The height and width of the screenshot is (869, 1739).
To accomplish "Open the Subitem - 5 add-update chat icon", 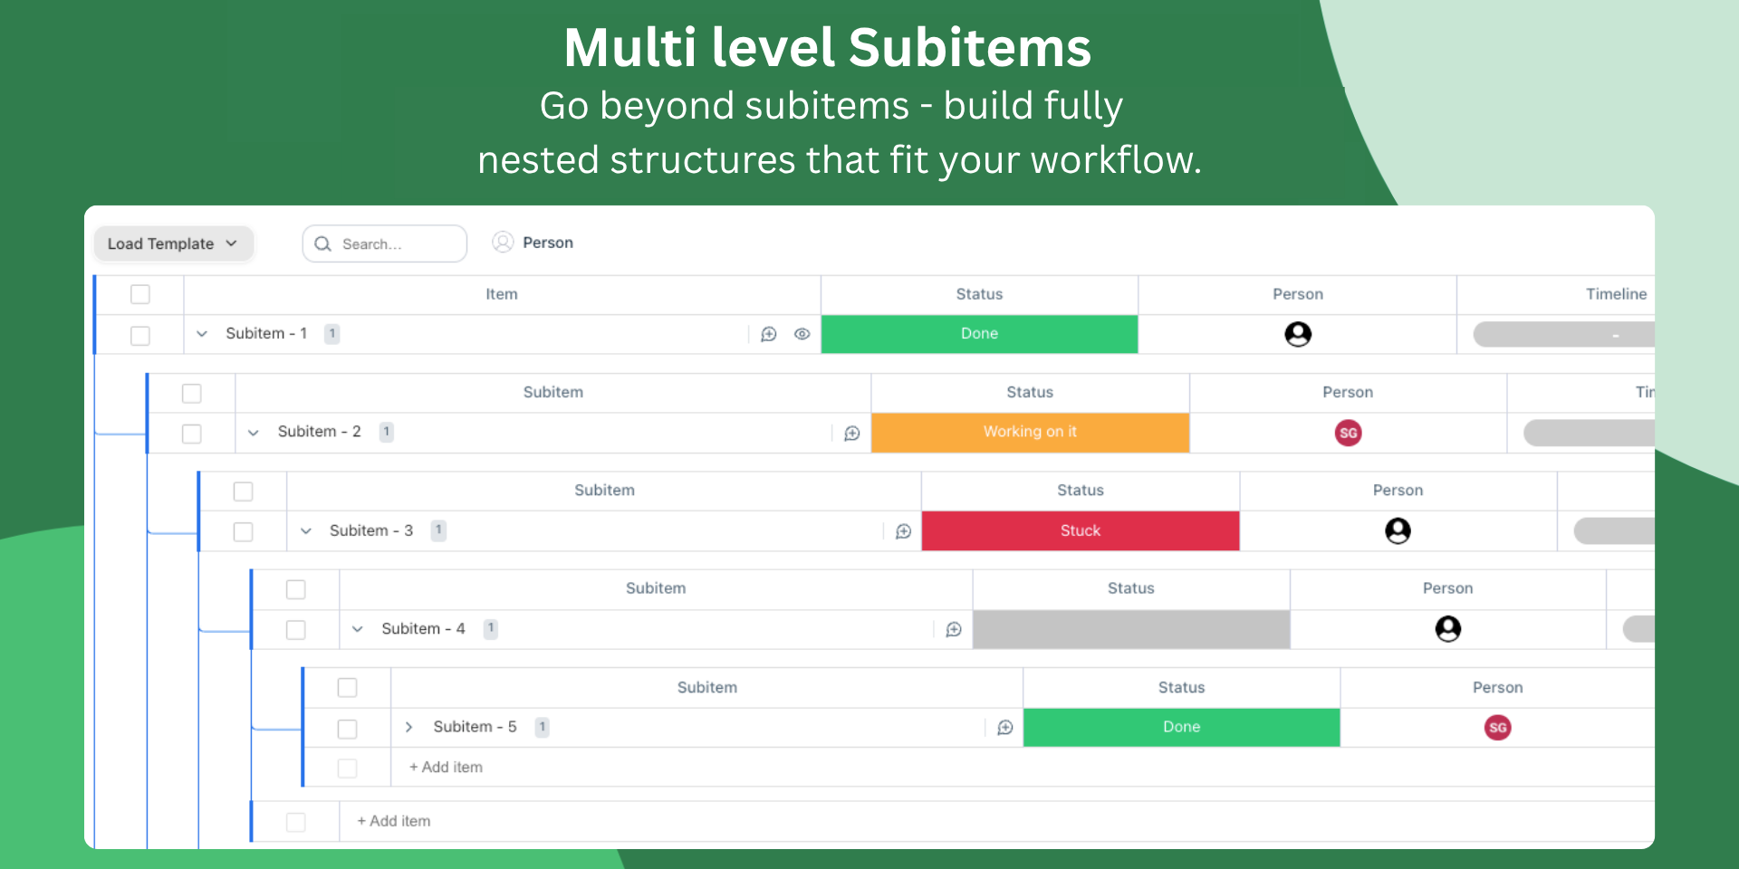I will pyautogui.click(x=1004, y=728).
